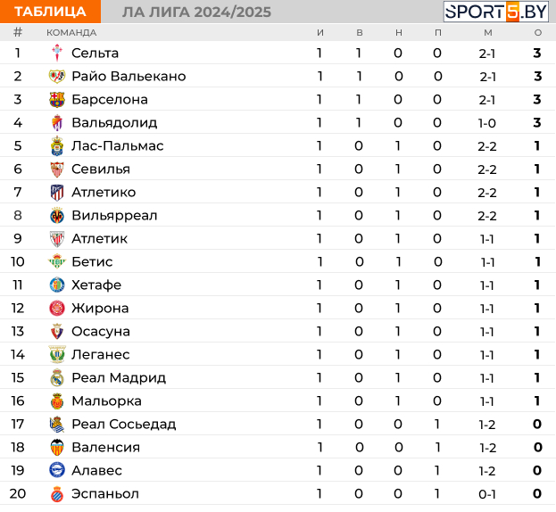This screenshot has width=556, height=512.
Task: Select the Espanyol crest icon
Action: pos(57,493)
